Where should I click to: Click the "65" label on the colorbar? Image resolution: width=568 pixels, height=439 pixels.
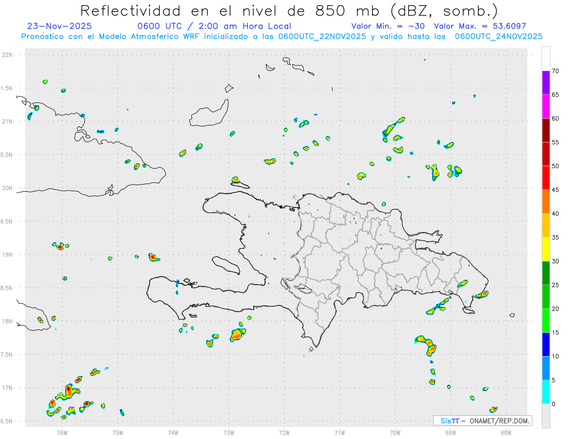pyautogui.click(x=556, y=95)
